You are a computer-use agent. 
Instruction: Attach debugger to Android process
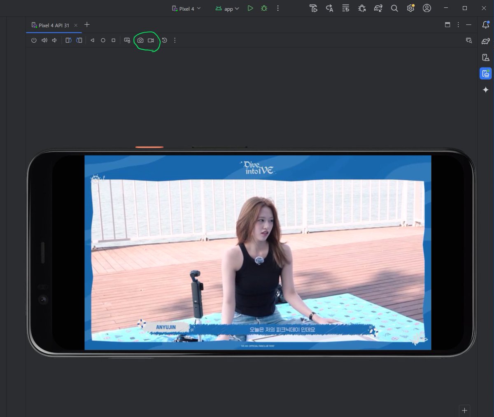(362, 8)
